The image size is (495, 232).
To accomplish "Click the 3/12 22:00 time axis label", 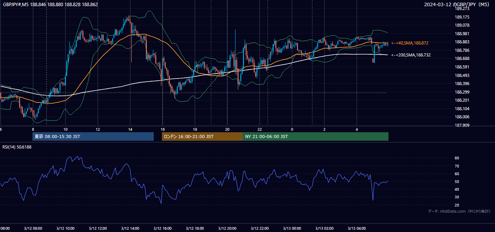I will click(260, 229).
